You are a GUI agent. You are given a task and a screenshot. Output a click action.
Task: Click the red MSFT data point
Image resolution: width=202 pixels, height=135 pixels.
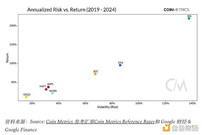click(x=46, y=89)
